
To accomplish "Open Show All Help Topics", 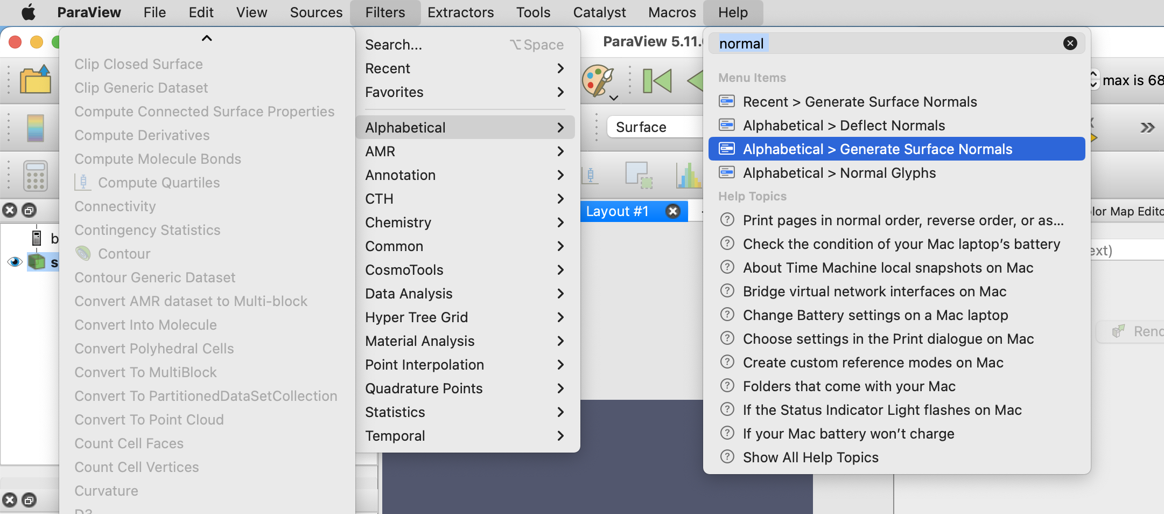I will pyautogui.click(x=896, y=457).
